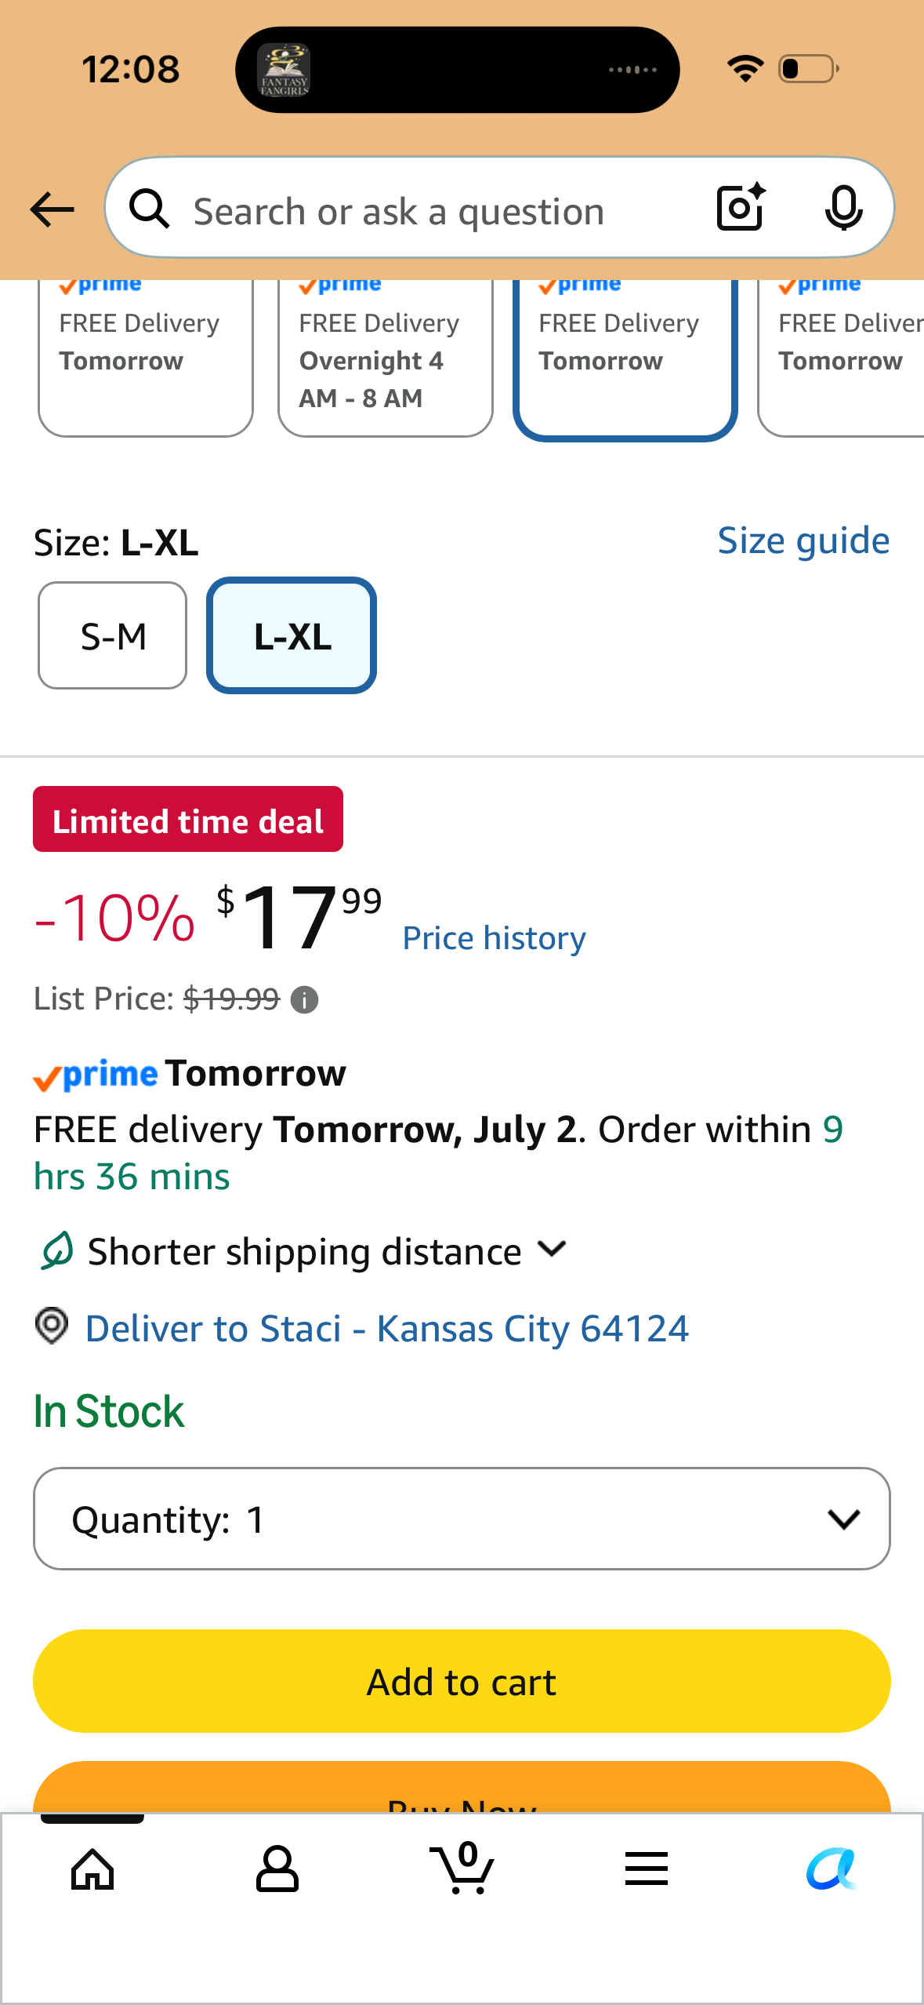Open the shopping cart icon
Screen dimensions: 924x2005
462,1868
